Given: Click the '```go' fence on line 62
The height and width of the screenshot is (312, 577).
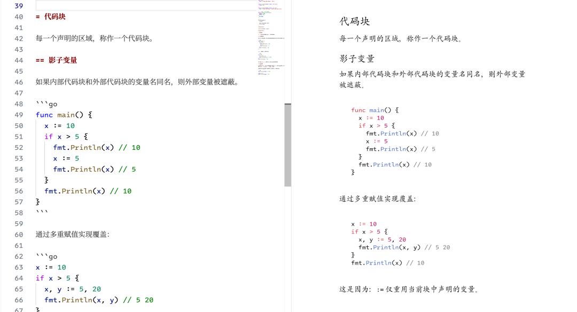Looking at the screenshot, I should tap(46, 257).
